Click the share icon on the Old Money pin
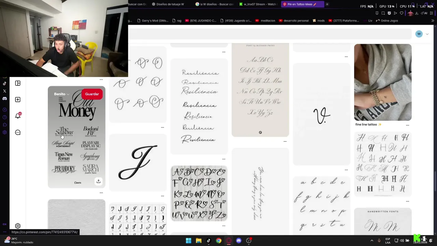437x246 pixels. tap(98, 181)
